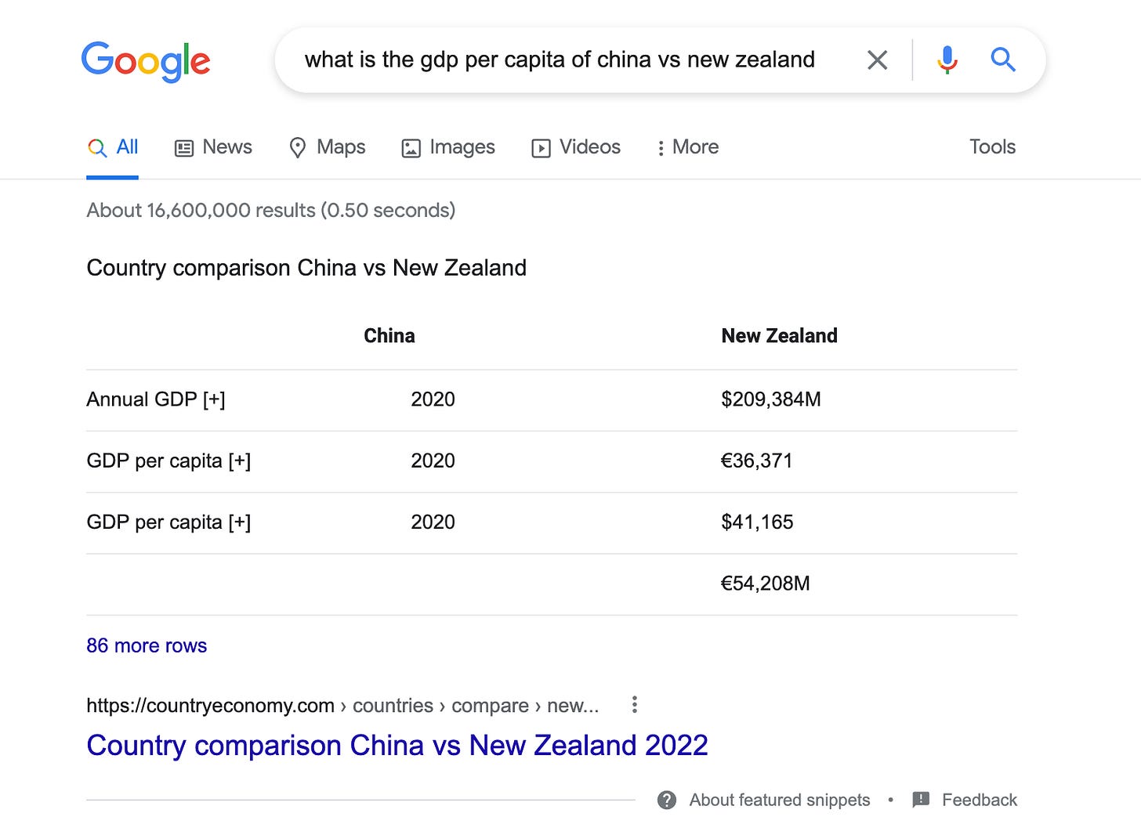
Task: Open the 86 more rows link
Action: [x=147, y=645]
